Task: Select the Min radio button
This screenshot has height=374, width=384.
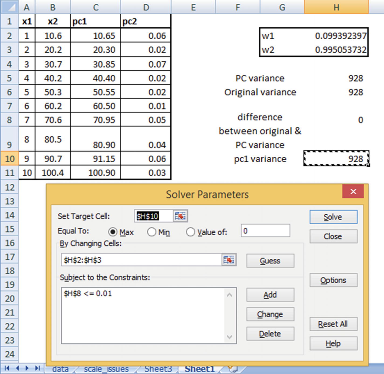Action: click(x=152, y=232)
